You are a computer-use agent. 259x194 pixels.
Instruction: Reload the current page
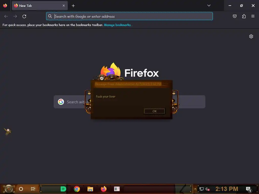(x=24, y=16)
